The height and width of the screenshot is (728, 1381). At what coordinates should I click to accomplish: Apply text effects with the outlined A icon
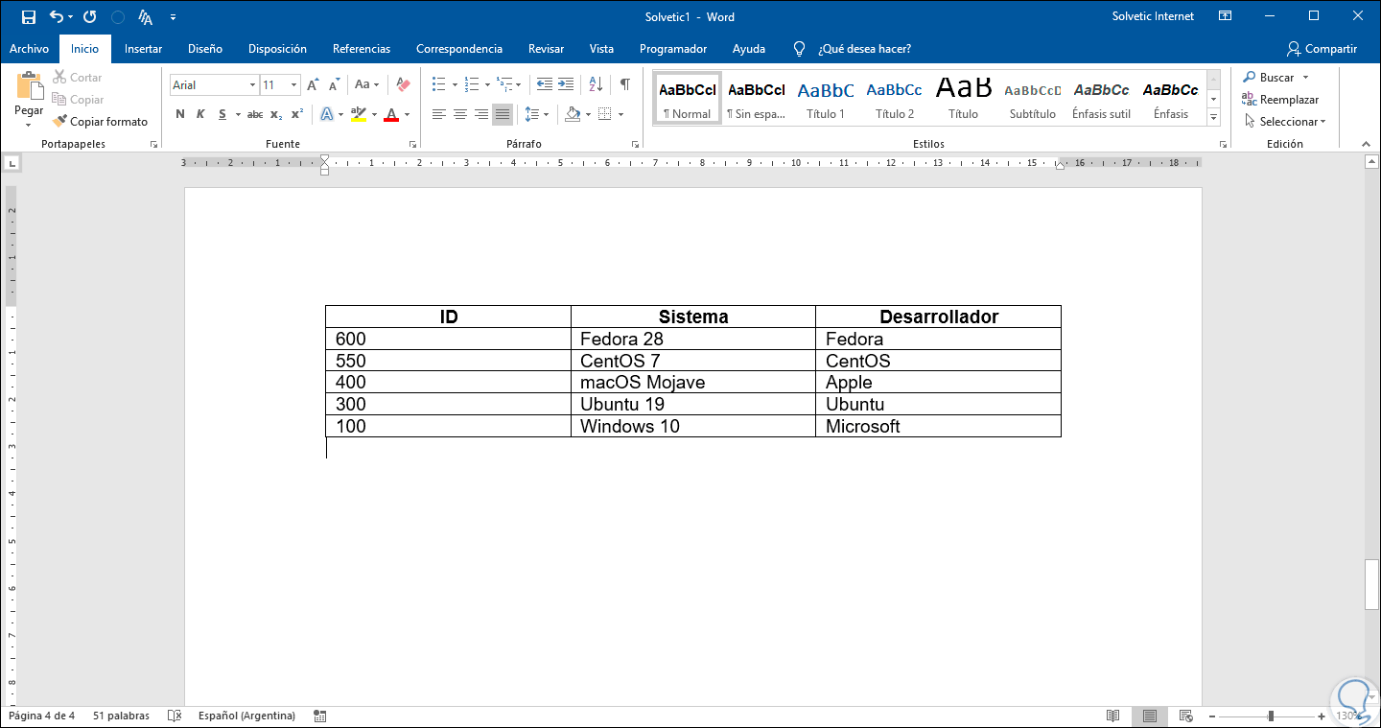click(x=327, y=114)
